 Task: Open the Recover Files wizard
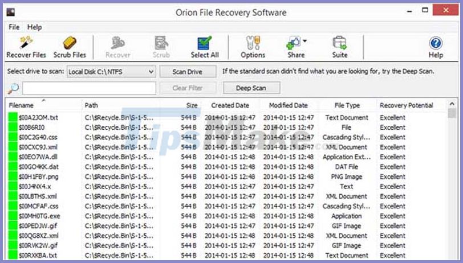coord(26,47)
